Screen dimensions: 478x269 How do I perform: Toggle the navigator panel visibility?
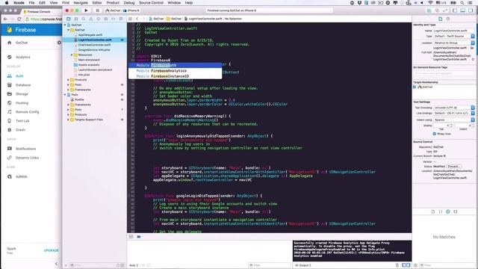coord(455,10)
